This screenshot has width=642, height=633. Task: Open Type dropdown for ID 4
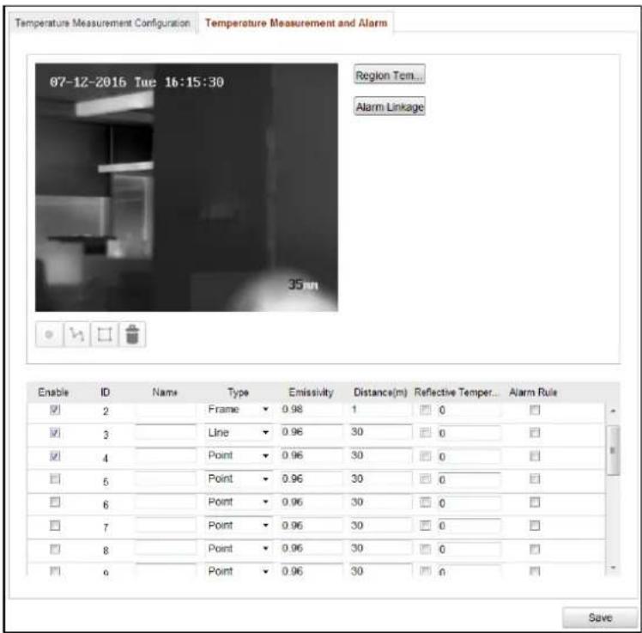point(239,455)
